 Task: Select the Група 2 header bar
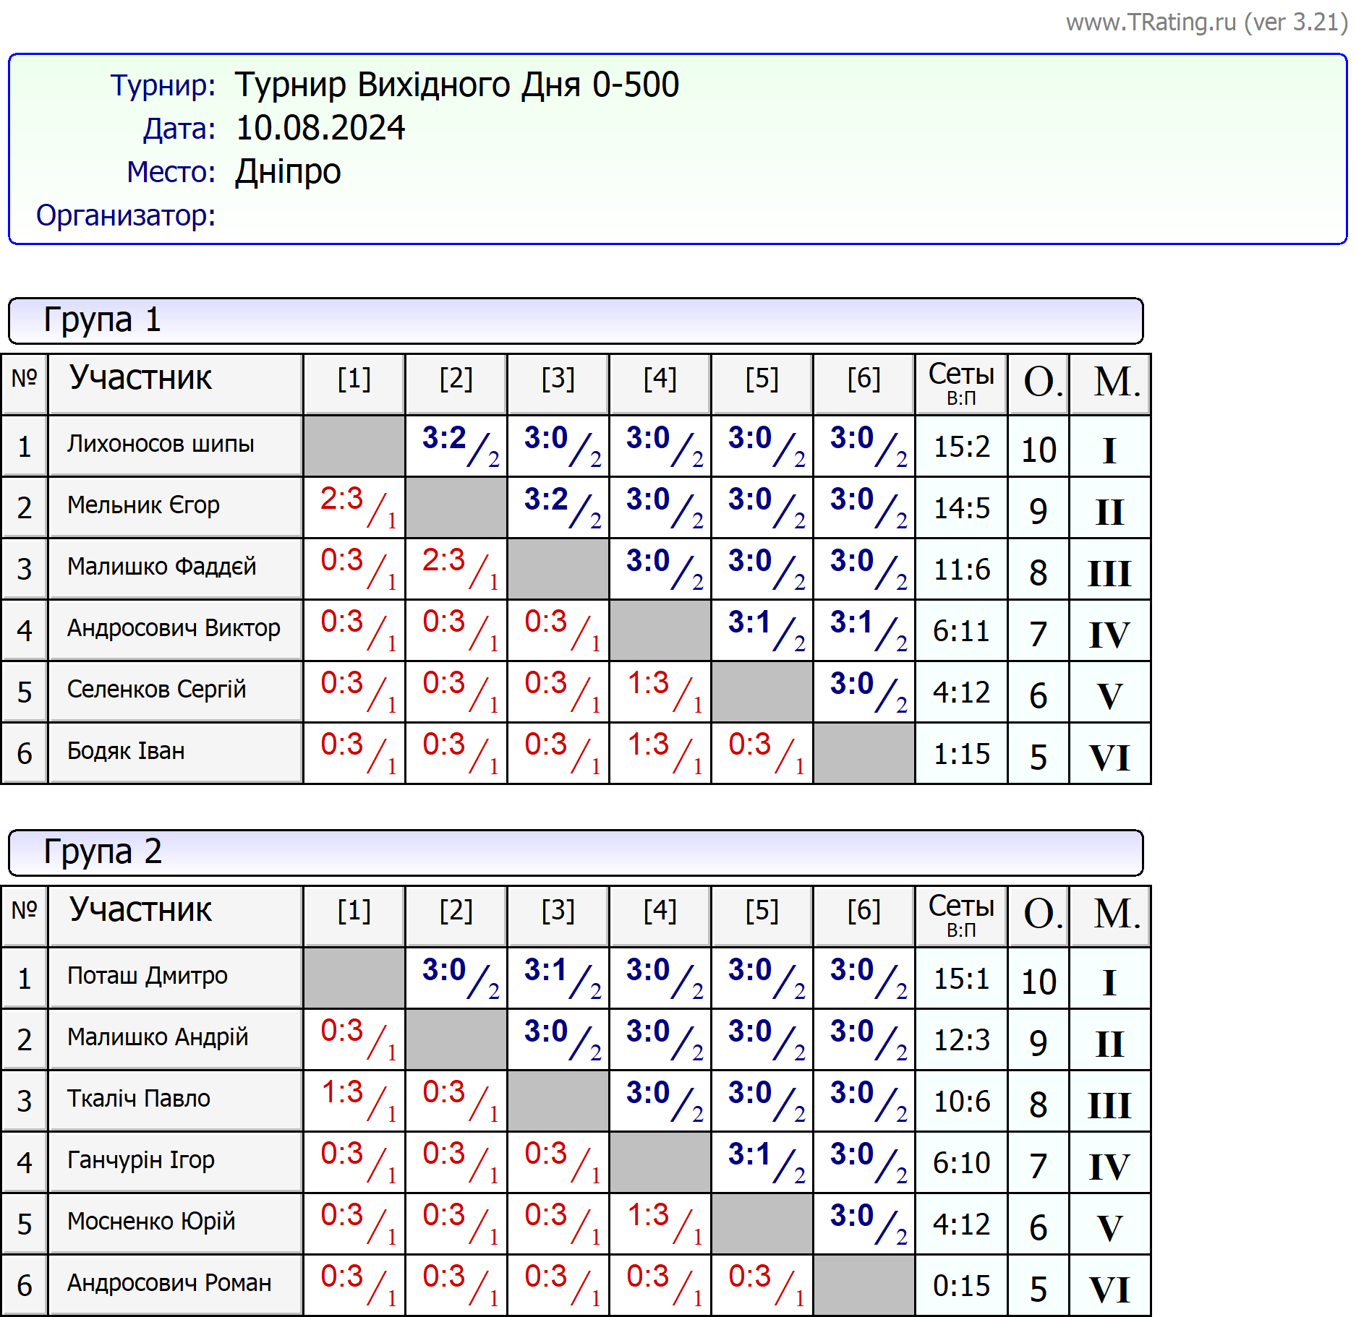575,852
